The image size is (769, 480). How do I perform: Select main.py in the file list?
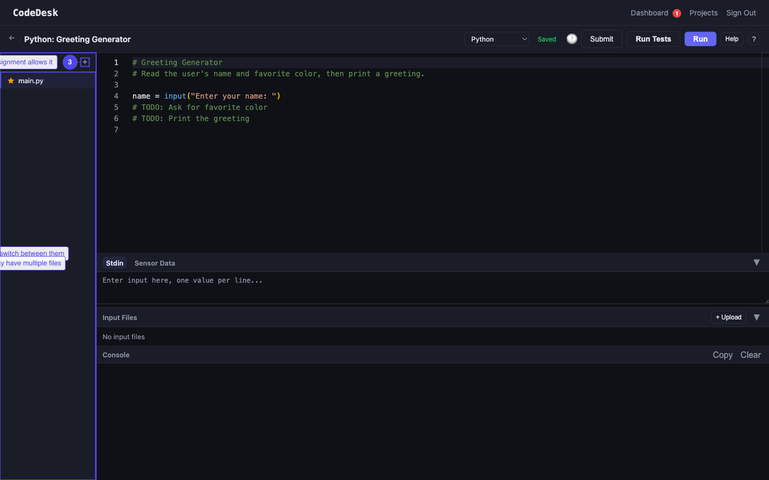click(31, 81)
